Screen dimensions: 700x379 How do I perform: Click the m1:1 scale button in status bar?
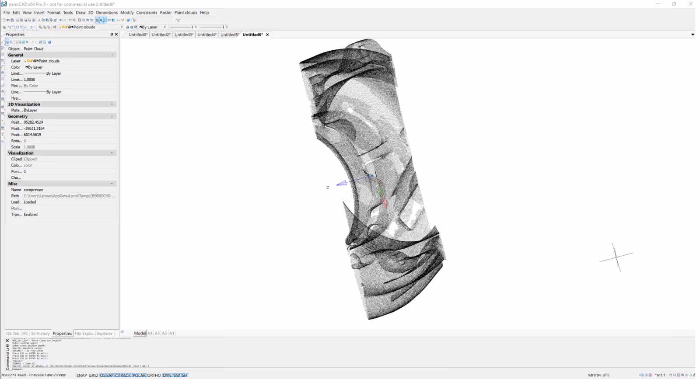tap(660, 375)
